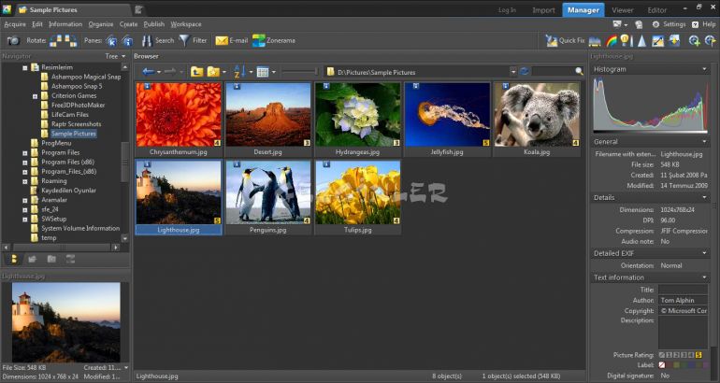The image size is (720, 383).
Task: Click the sharpen triangle icon
Action: (642, 41)
